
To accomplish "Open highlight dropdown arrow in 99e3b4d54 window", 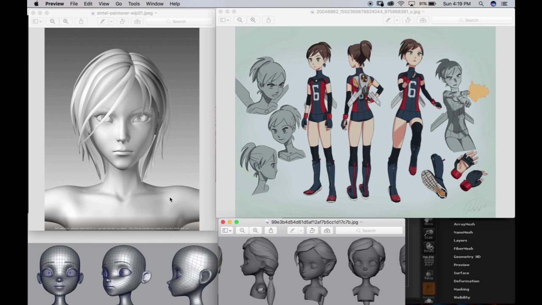I will click(301, 230).
